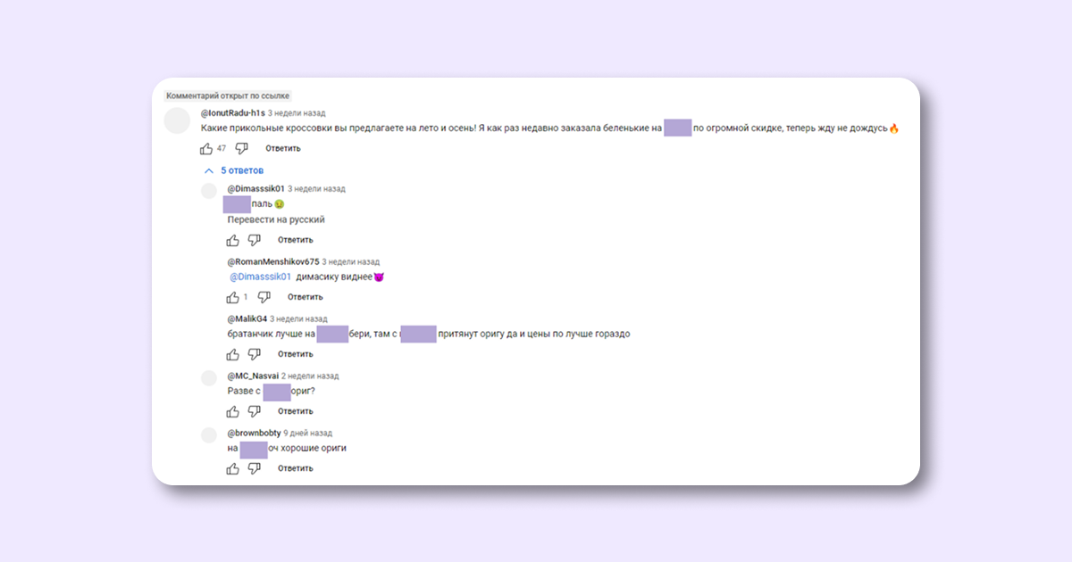
Task: Click 'Перевести на русский' under Dimasssik01's reply
Action: click(x=276, y=219)
